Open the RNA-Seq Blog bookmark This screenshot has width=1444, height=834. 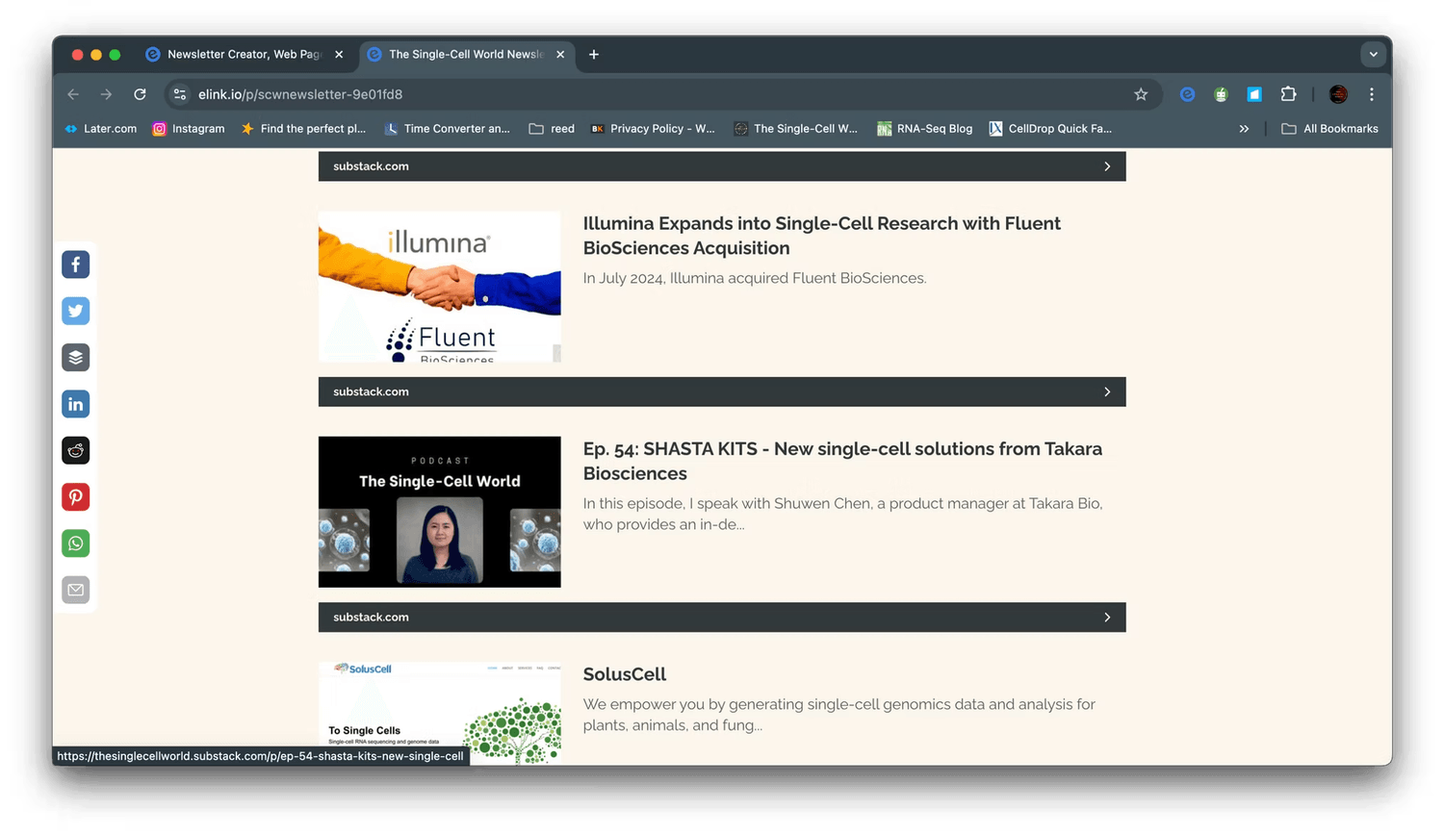(x=924, y=129)
